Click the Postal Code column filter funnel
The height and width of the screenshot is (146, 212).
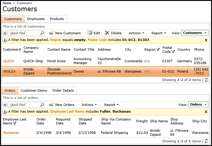click(173, 52)
